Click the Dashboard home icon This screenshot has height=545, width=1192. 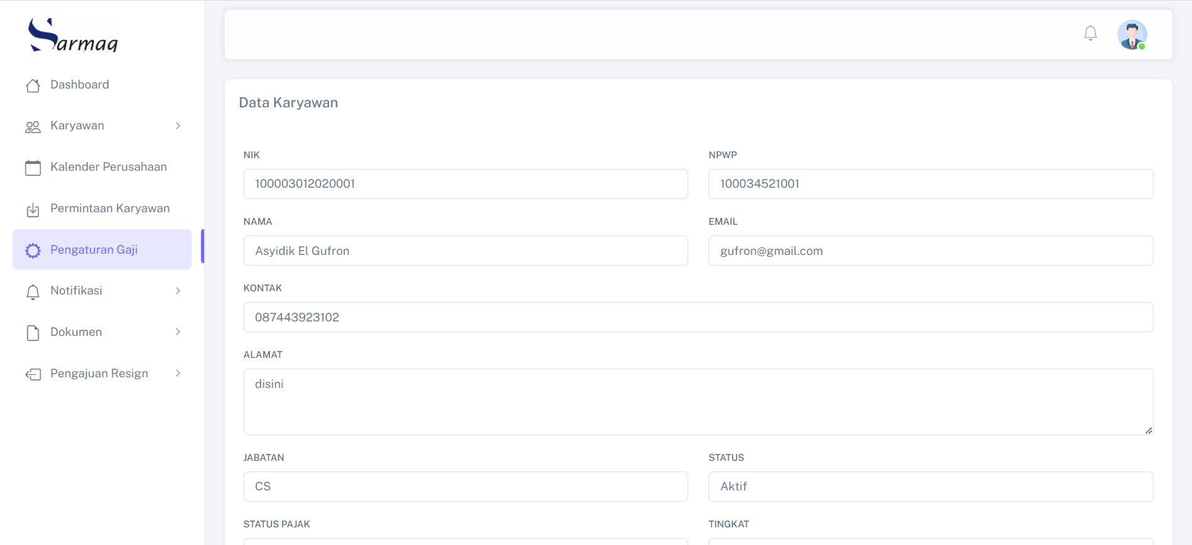[x=33, y=85]
